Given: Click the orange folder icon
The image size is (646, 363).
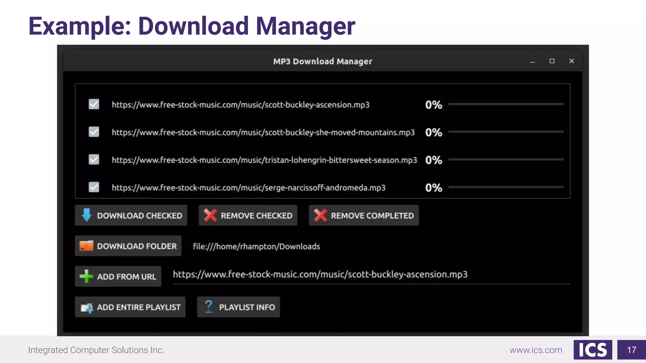Looking at the screenshot, I should [86, 246].
